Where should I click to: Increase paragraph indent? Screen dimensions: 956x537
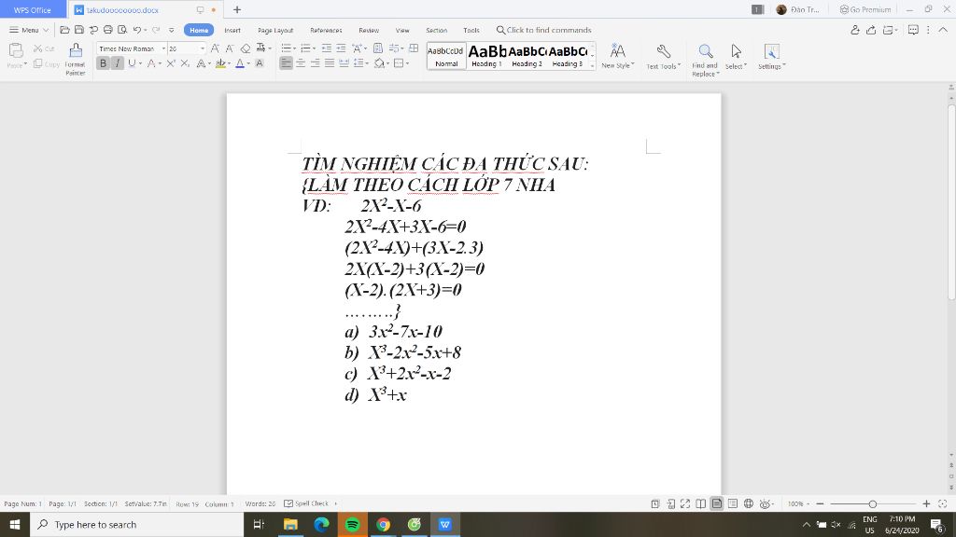(341, 48)
